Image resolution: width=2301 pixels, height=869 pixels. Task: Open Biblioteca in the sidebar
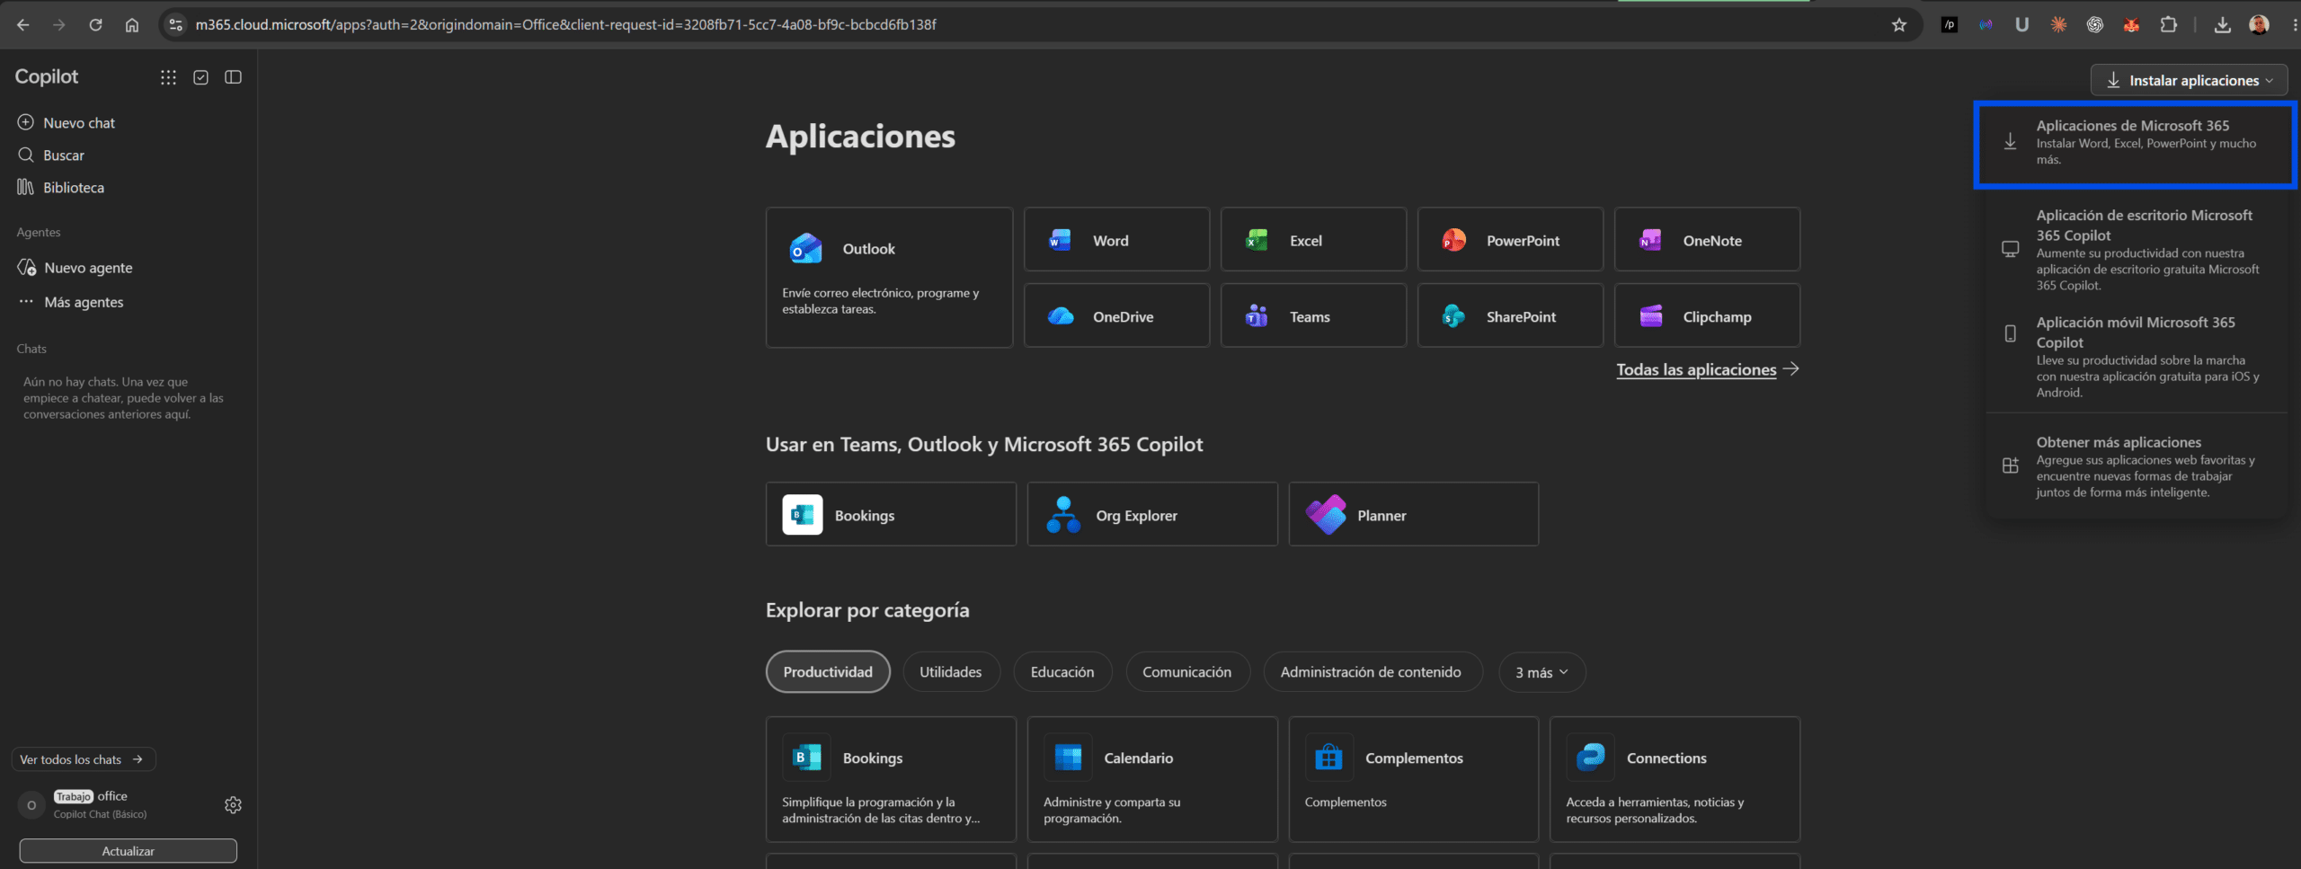point(74,187)
